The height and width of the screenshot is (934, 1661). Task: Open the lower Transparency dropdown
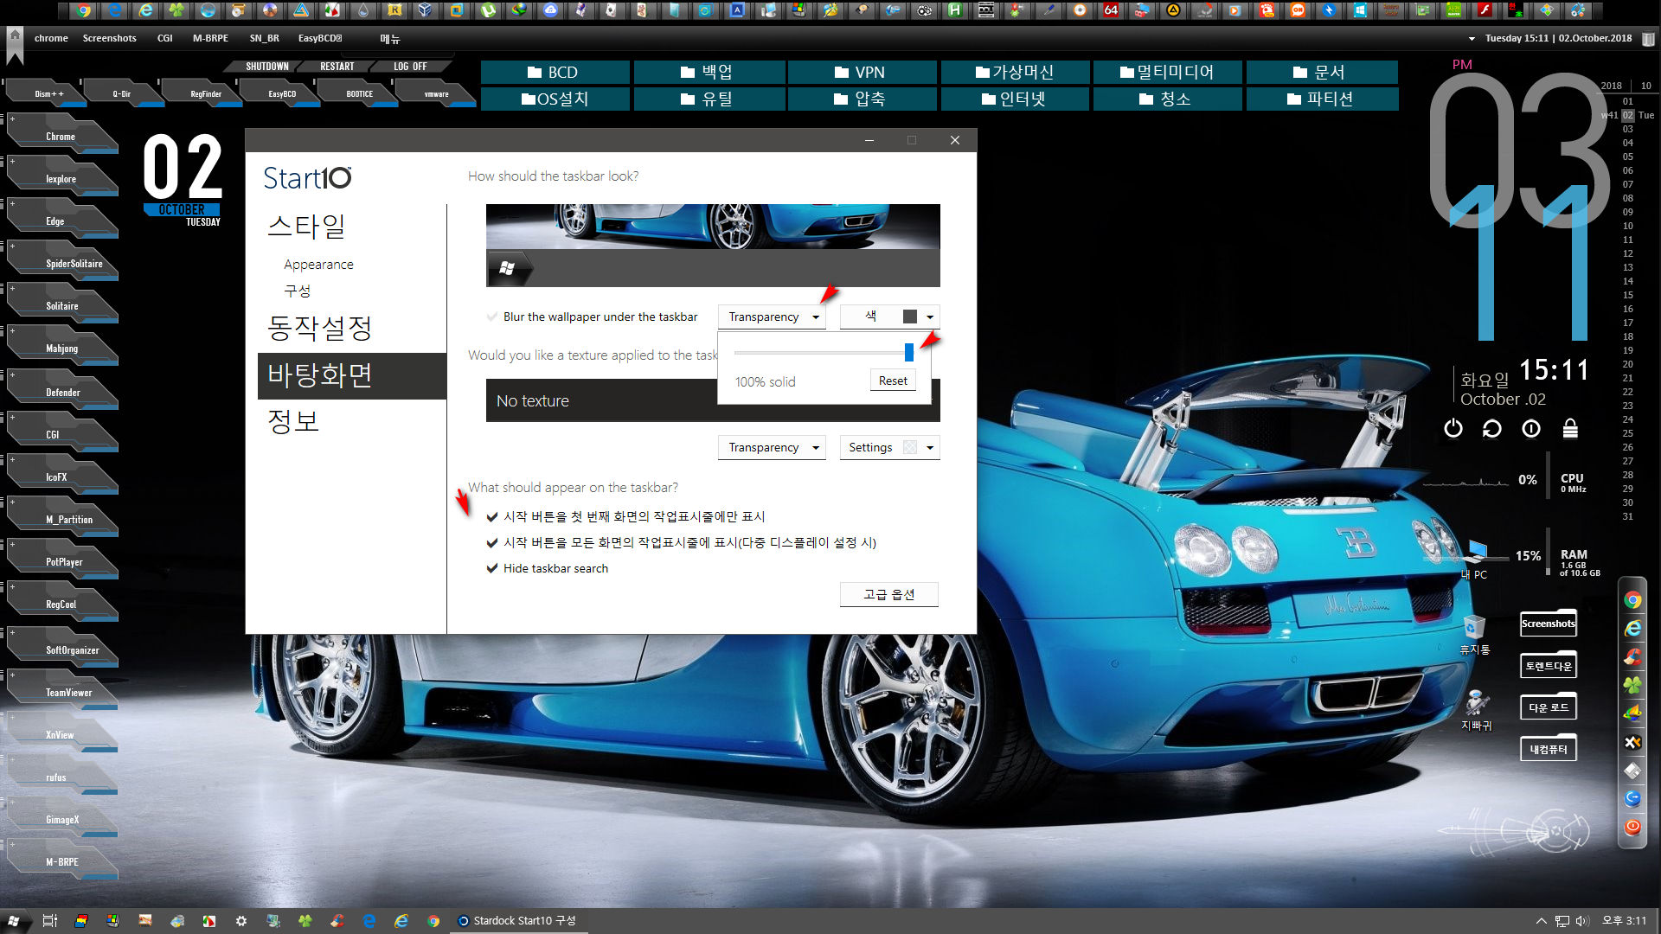pos(772,447)
